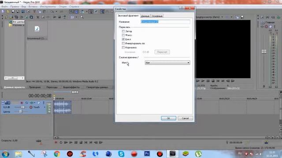Tick the Нормализ checkbox in Свойства dialog
The height and width of the screenshot is (158, 282).
pyautogui.click(x=123, y=47)
